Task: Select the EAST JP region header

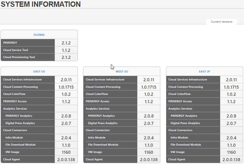Action: (x=204, y=71)
